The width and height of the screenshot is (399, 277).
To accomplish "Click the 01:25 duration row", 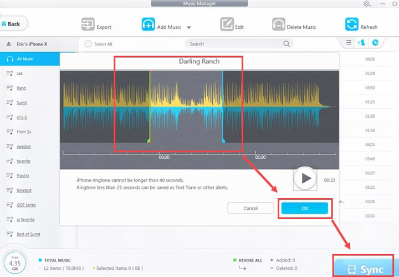I will pyautogui.click(x=370, y=102).
